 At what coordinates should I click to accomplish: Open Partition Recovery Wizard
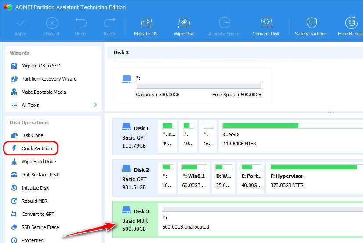pyautogui.click(x=49, y=79)
